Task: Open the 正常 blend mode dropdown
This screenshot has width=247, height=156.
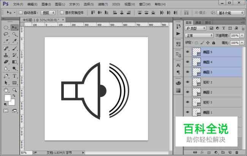Action: tap(199, 36)
